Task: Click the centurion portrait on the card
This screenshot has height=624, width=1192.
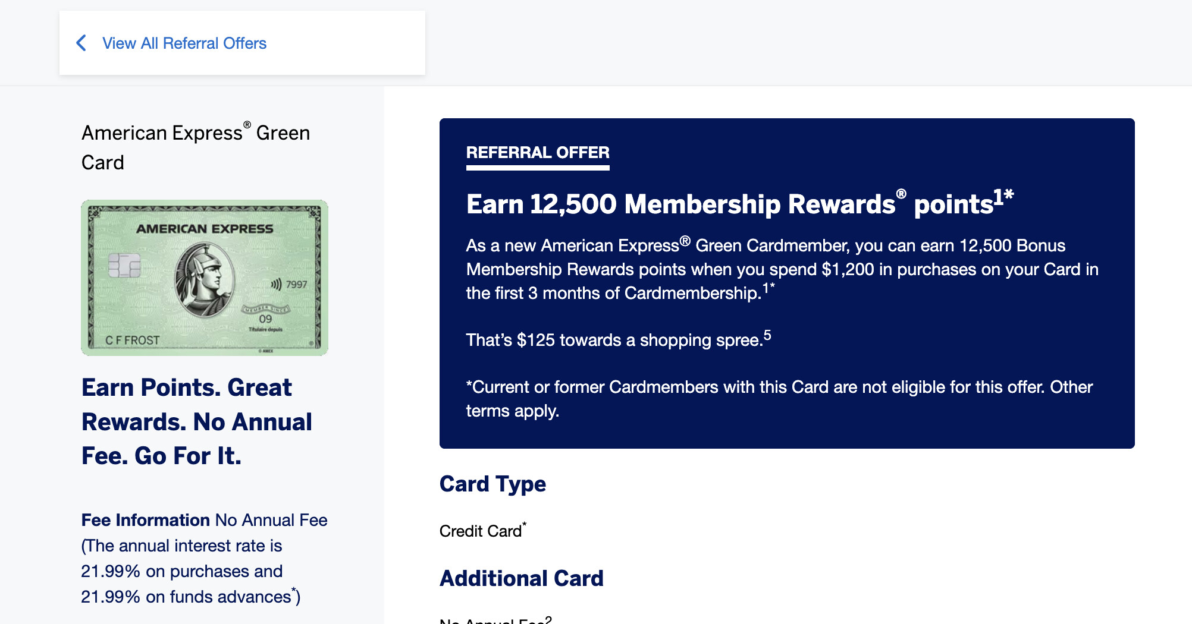Action: [x=204, y=281]
